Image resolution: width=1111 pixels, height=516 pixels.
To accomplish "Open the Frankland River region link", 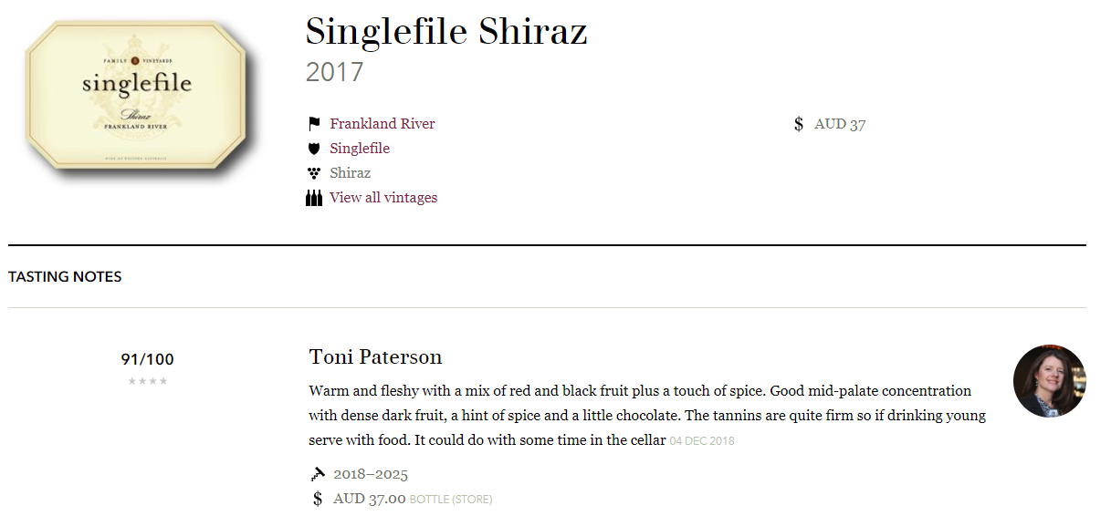I will coord(383,124).
